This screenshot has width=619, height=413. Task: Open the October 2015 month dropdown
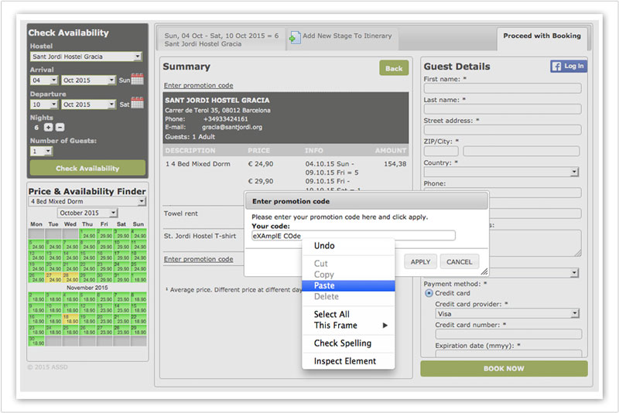point(87,213)
